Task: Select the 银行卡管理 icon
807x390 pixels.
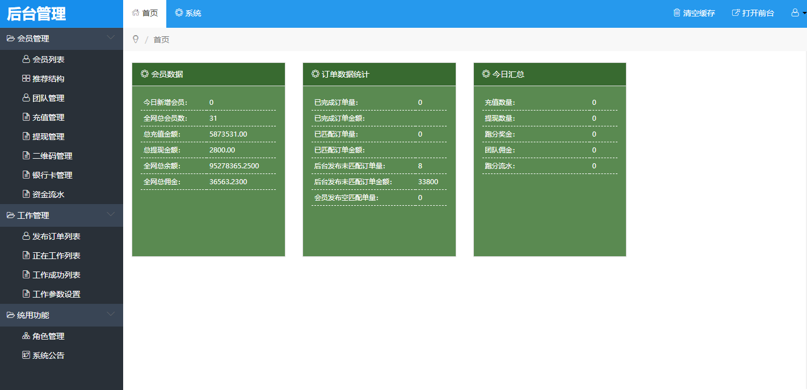Action: [26, 175]
